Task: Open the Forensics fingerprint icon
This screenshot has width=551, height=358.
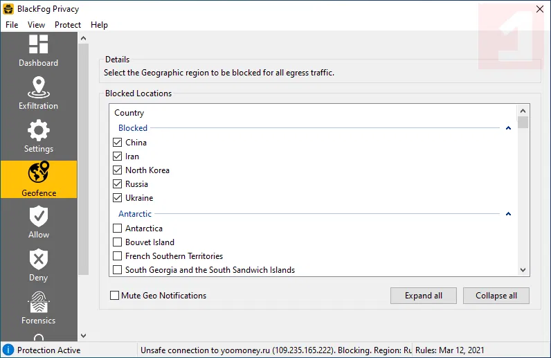Action: click(39, 303)
